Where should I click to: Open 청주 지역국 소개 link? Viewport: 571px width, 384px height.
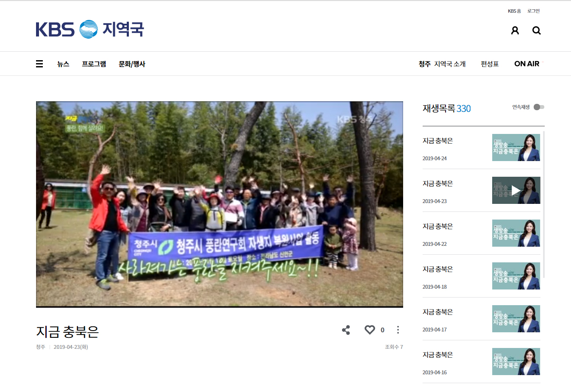click(442, 64)
